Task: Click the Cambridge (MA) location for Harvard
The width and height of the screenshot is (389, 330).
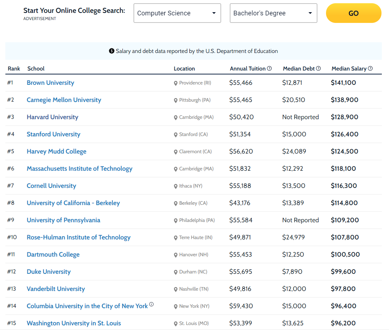Action: coord(196,117)
